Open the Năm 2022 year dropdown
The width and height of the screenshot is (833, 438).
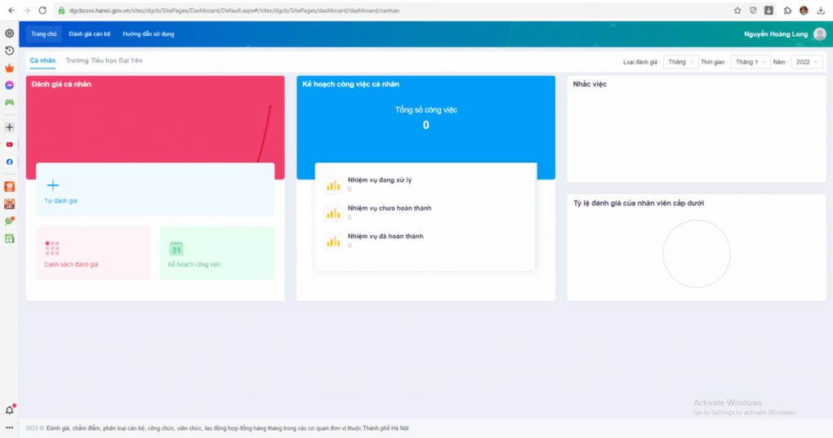point(807,62)
